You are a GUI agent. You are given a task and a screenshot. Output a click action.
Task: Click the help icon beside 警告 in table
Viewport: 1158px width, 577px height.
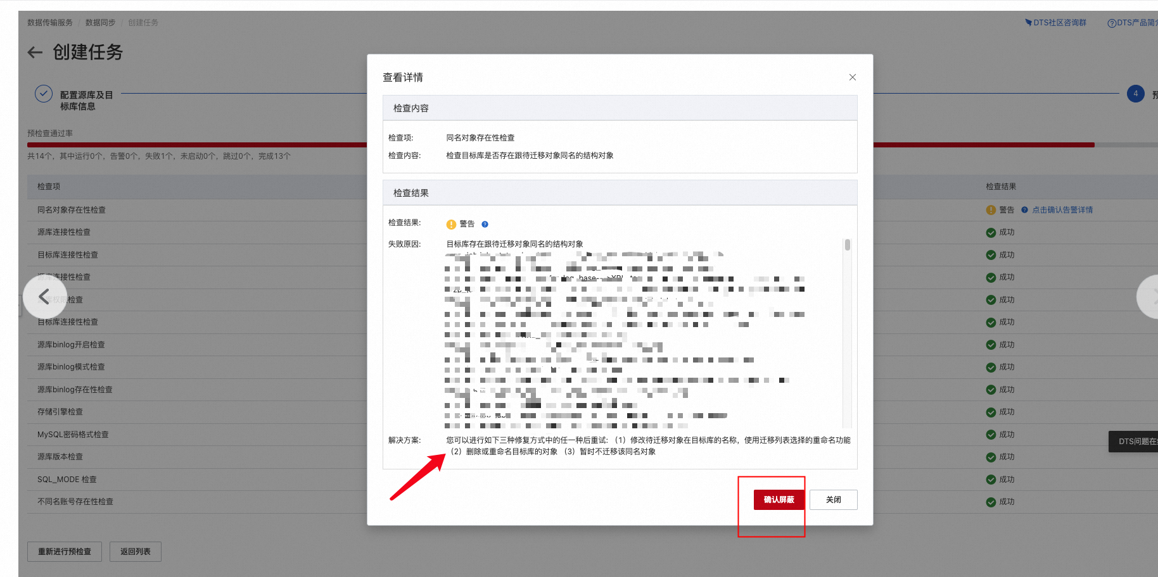(1024, 210)
